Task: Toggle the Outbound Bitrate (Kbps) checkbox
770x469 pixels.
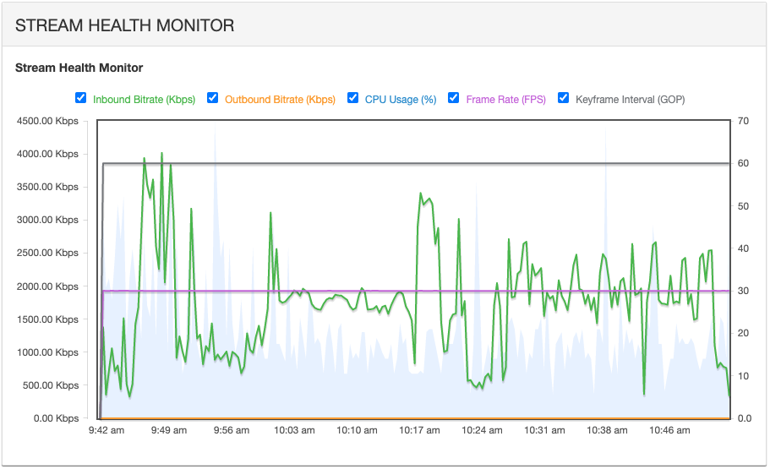Action: (x=213, y=98)
